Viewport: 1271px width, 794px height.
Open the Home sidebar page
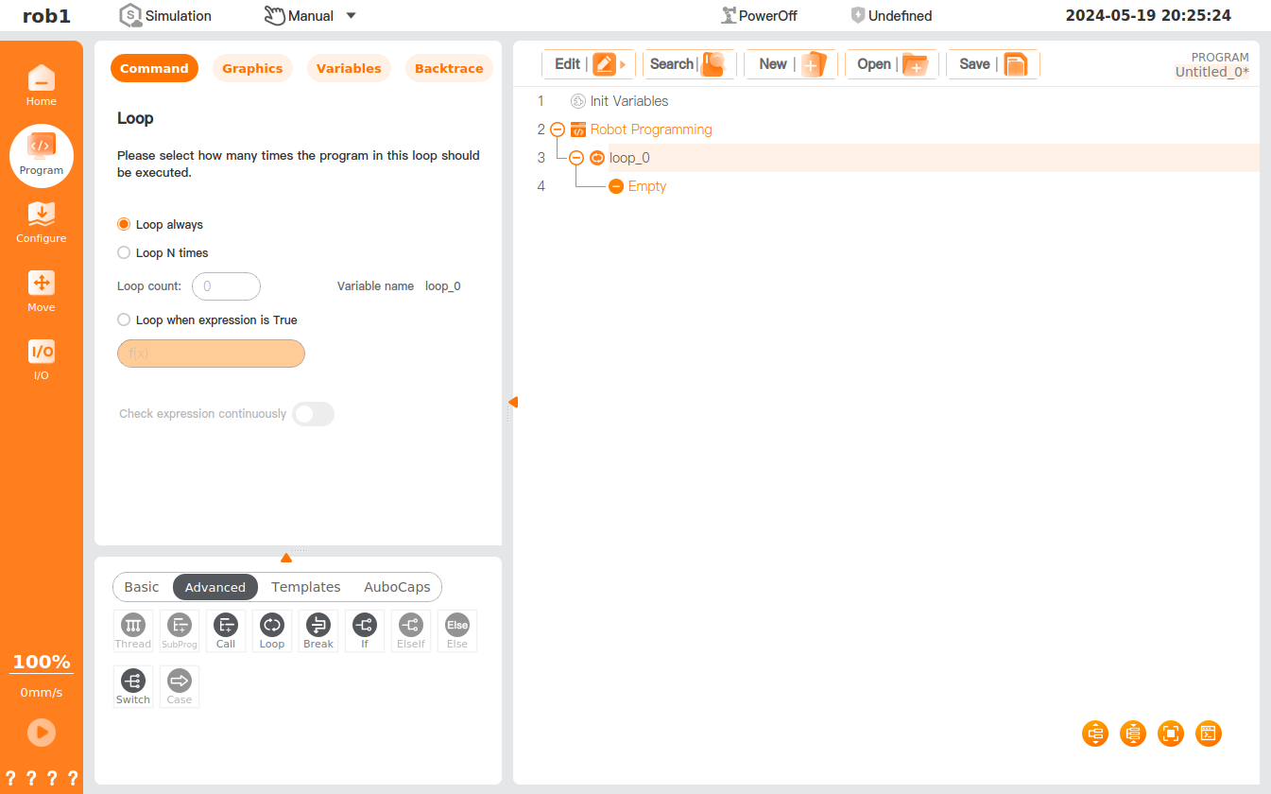(x=41, y=85)
